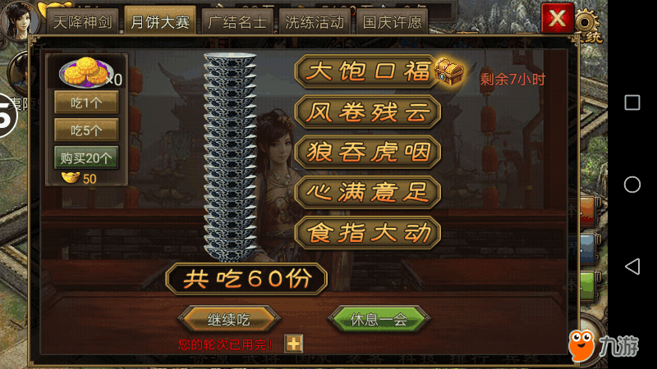
Task: Tap the player avatar portrait
Action: 18,18
